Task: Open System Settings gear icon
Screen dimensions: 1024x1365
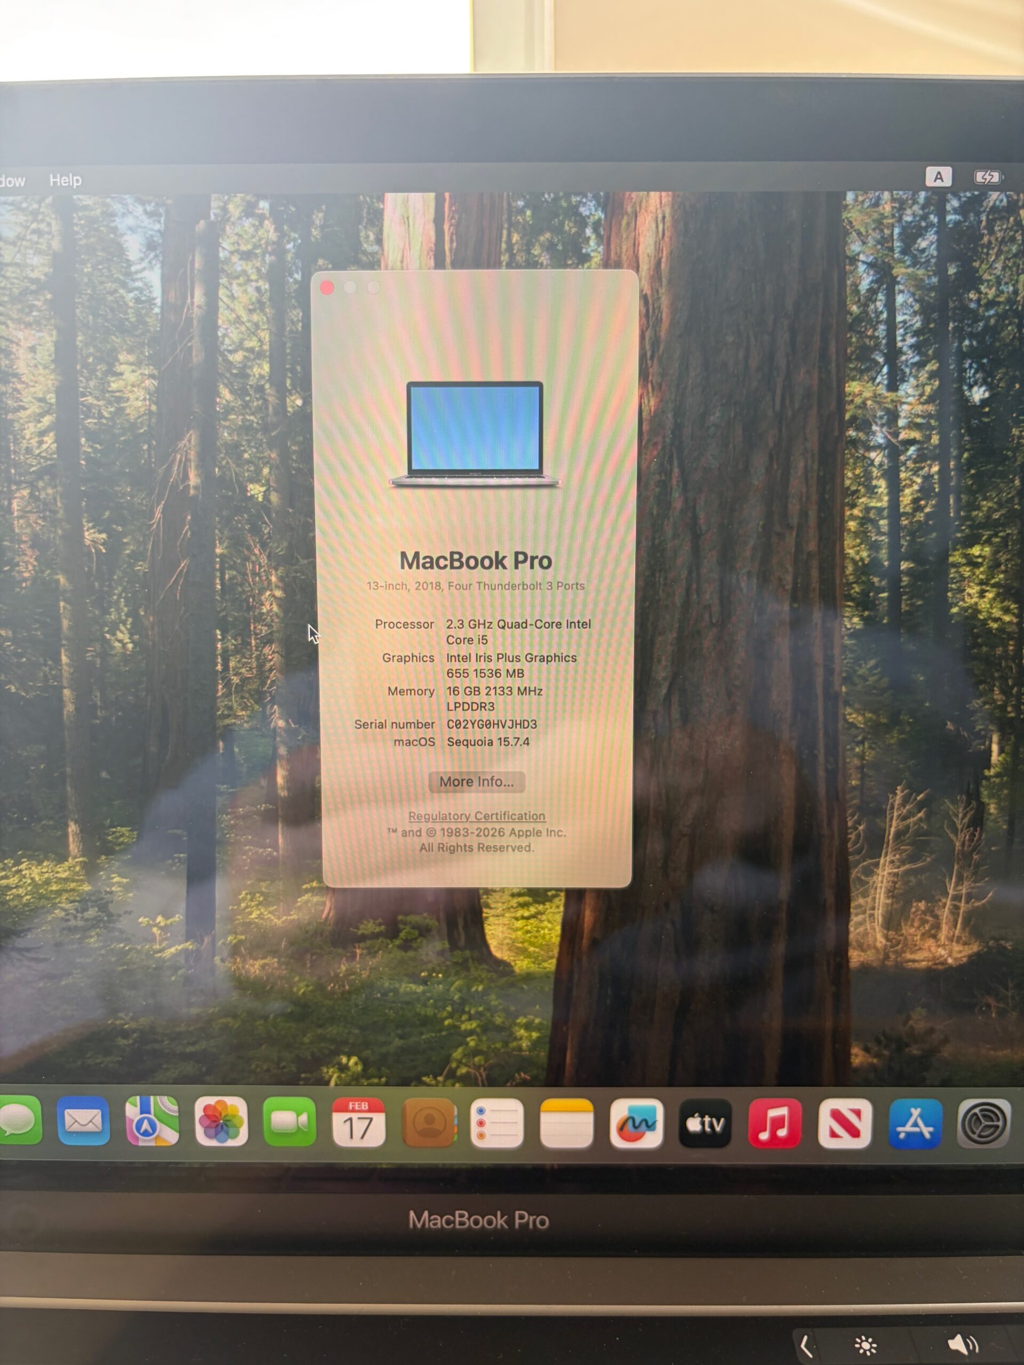Action: click(x=985, y=1123)
